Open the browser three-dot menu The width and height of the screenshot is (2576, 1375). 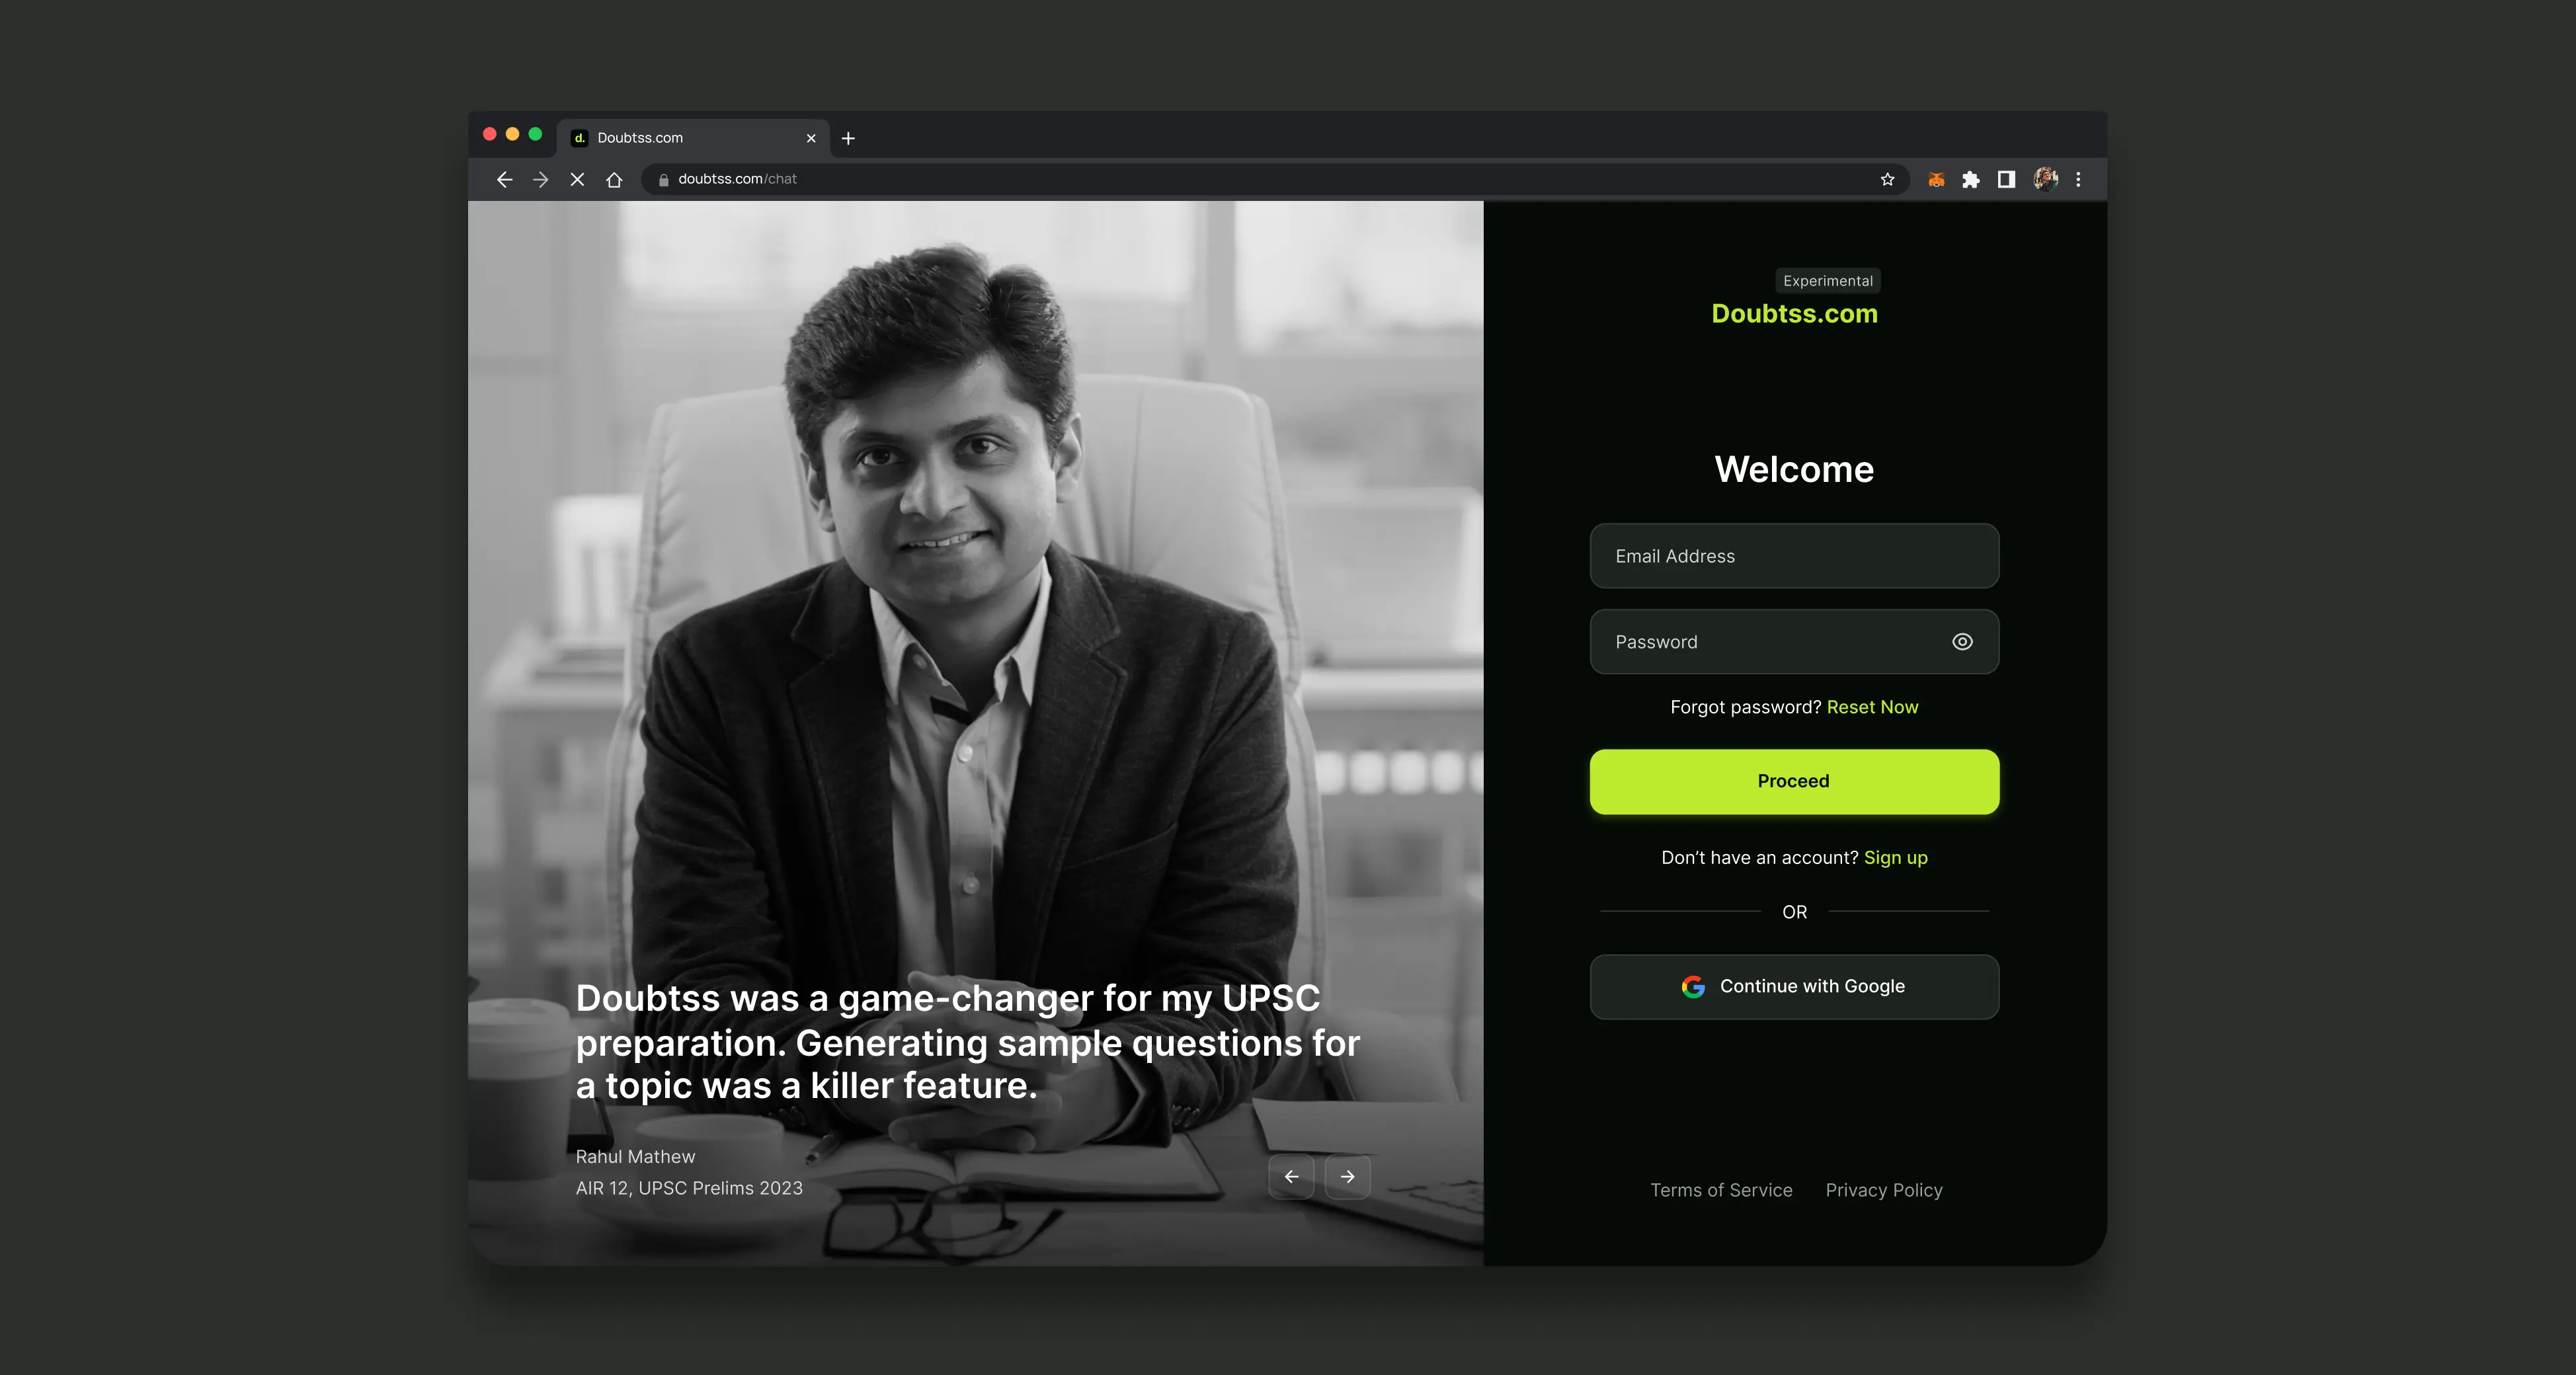pyautogui.click(x=2078, y=180)
